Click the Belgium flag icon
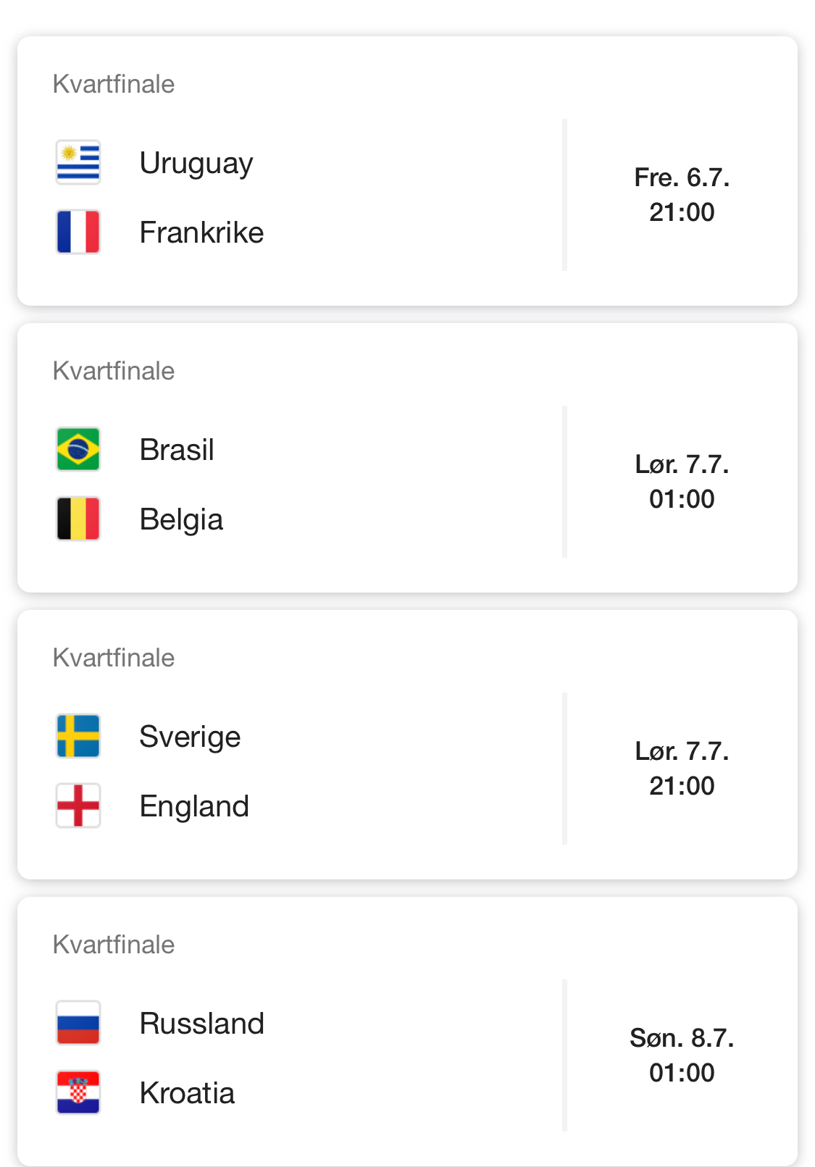Image resolution: width=815 pixels, height=1167 pixels. [78, 519]
